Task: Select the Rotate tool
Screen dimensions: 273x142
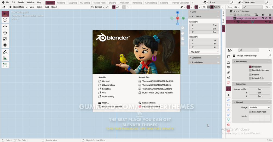Action: pos(5,33)
